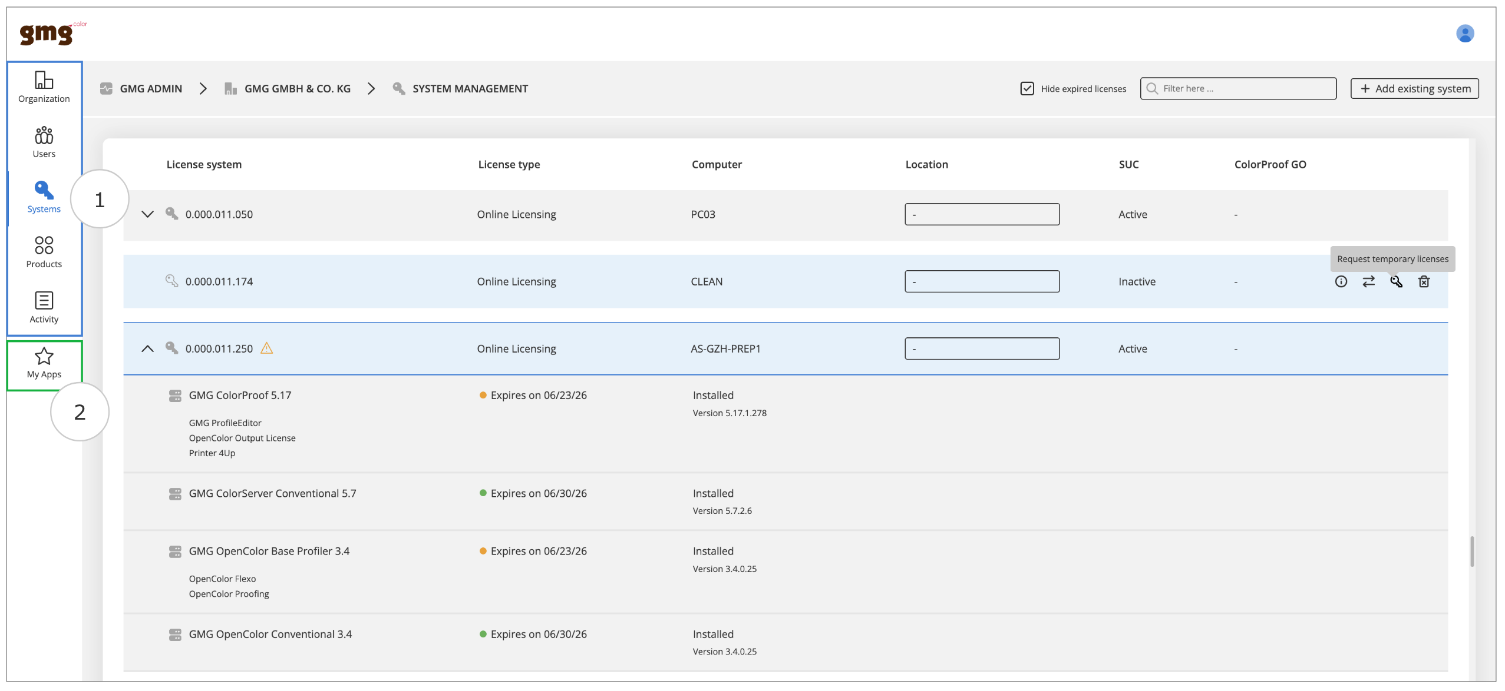Click the System Management breadcrumb
Image resolution: width=1505 pixels, height=691 pixels.
[460, 89]
